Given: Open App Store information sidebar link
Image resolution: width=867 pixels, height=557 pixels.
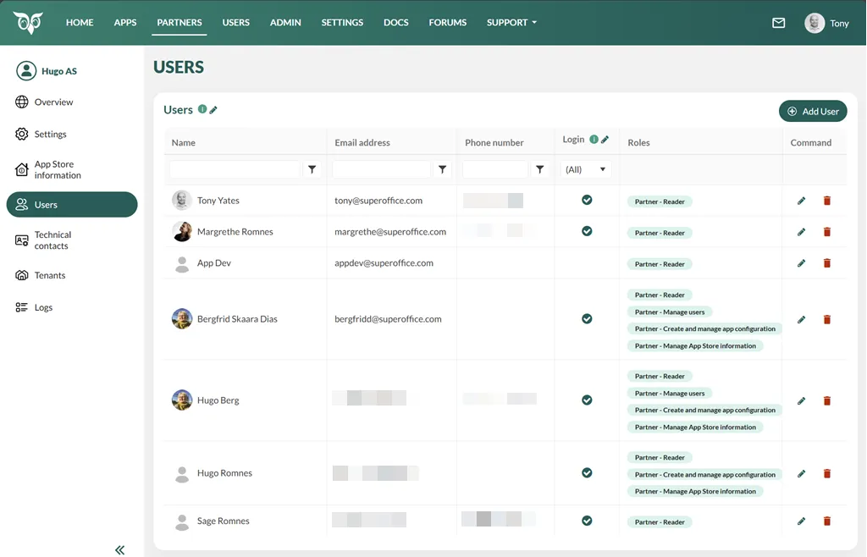Looking at the screenshot, I should [x=58, y=170].
